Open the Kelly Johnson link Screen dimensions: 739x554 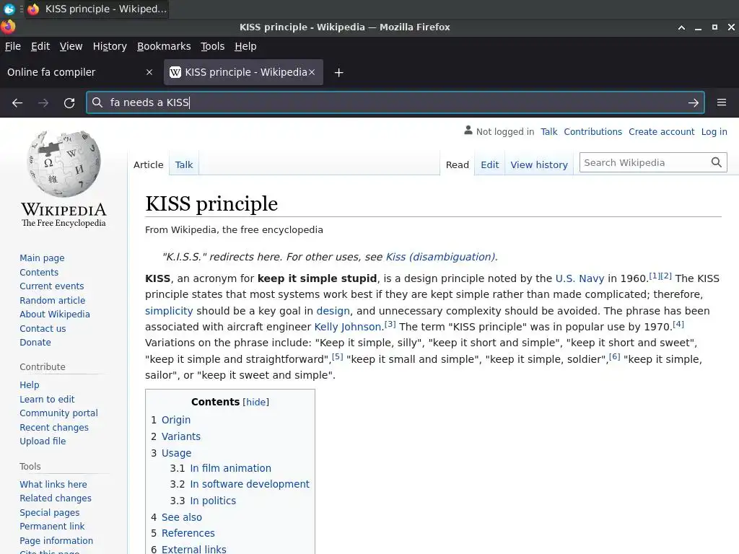point(347,327)
